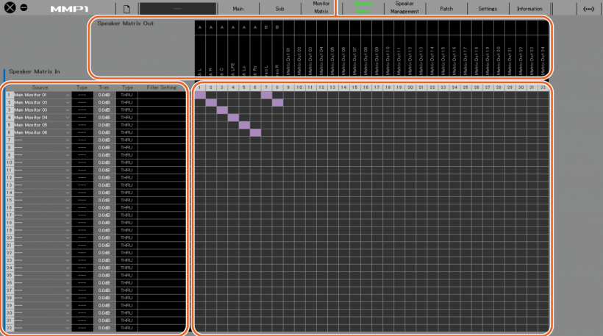
Task: Open the Monitor Matrix tab
Action: pyautogui.click(x=321, y=9)
